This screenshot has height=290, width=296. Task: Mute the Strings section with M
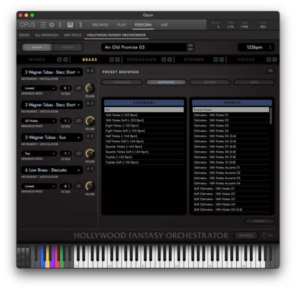point(216,60)
